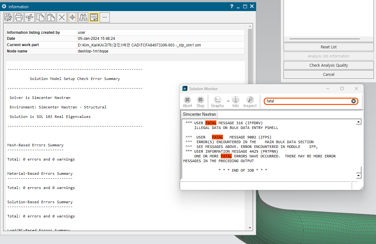Expand the Graphs dropdown arrow

coord(228,101)
